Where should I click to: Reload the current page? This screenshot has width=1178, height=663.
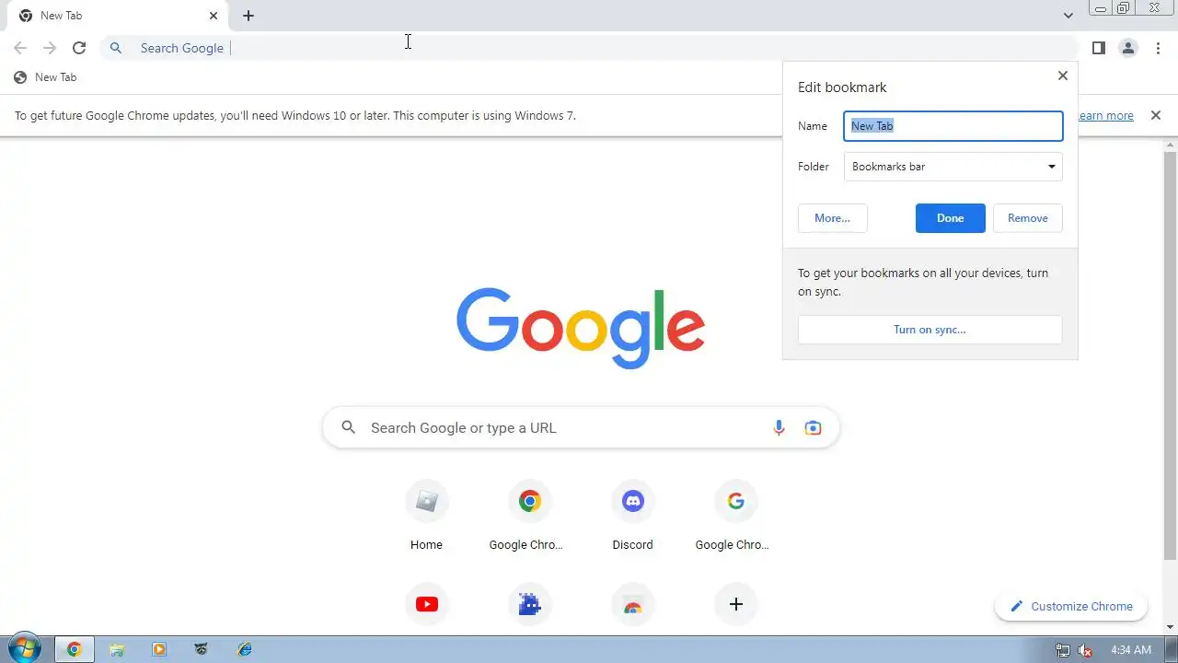79,48
